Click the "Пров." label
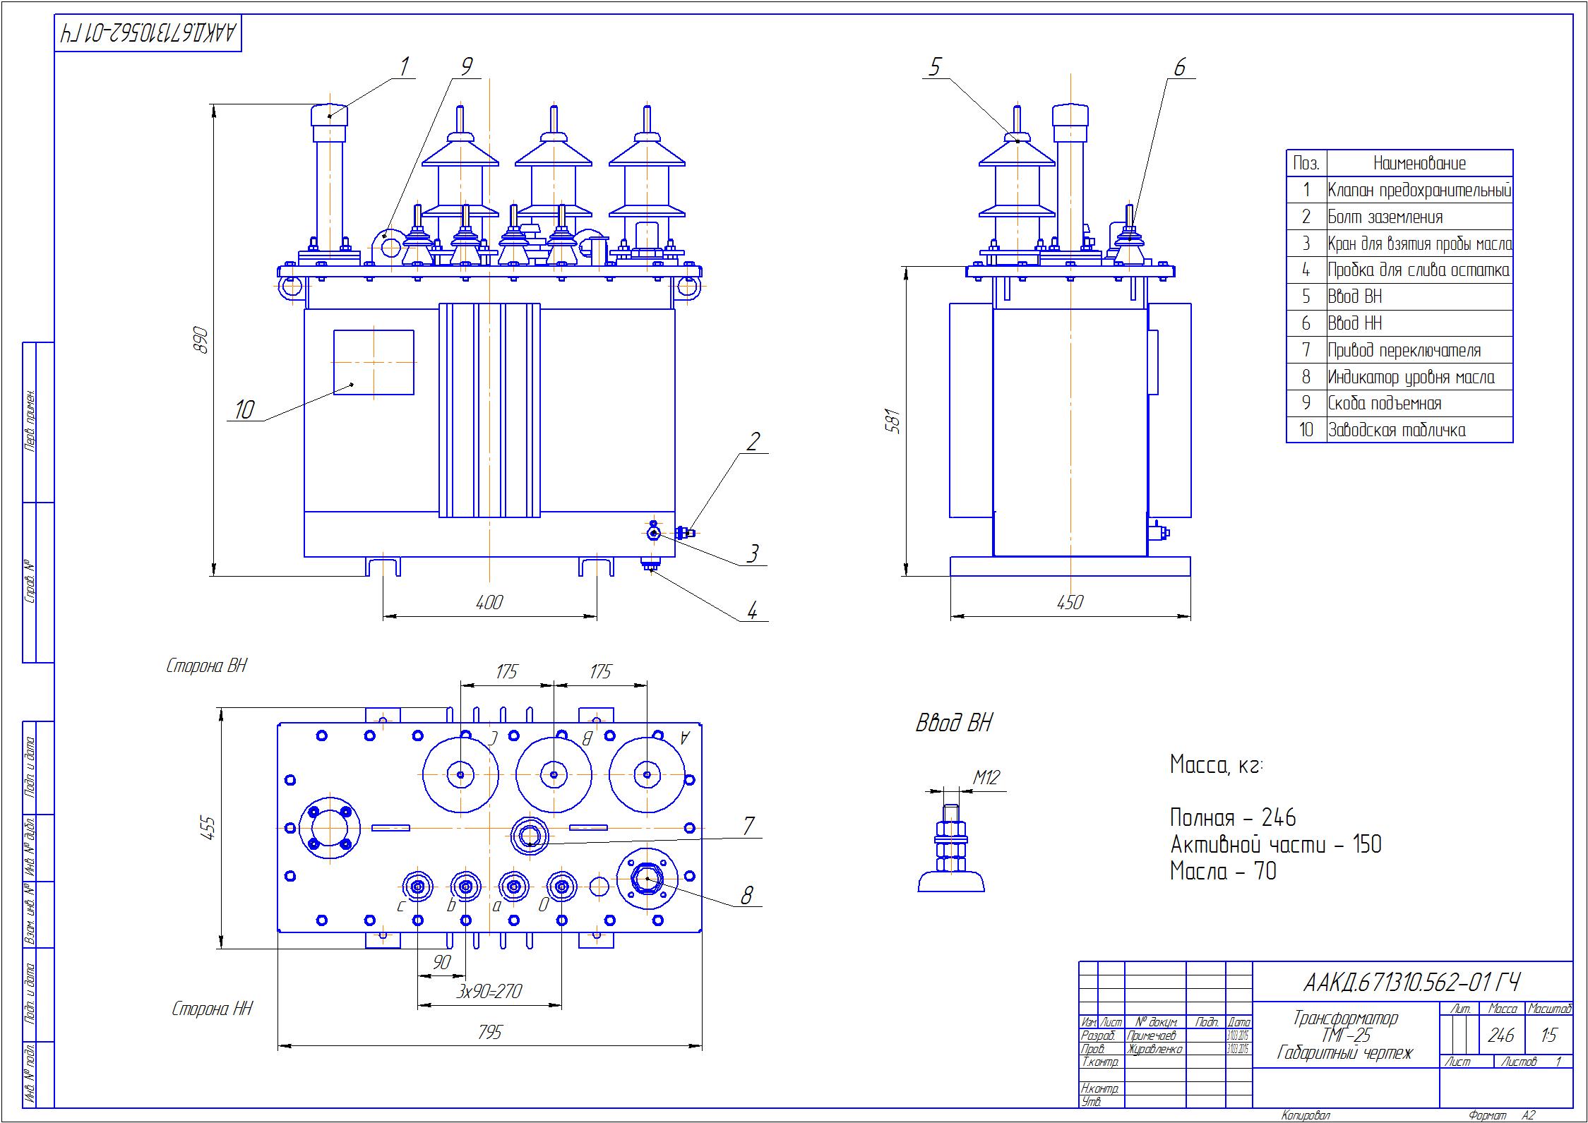 1093,1049
